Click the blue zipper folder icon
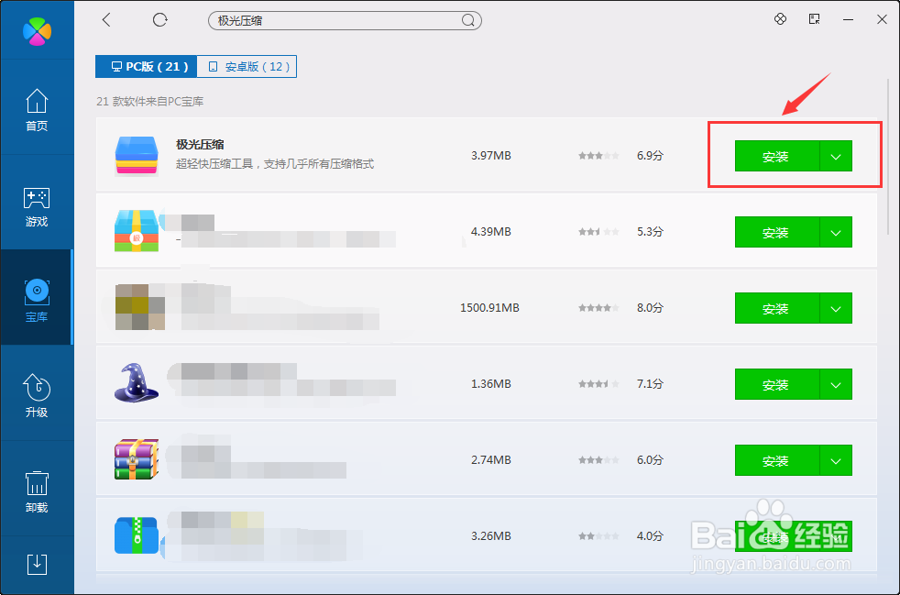The height and width of the screenshot is (595, 900). 137,535
